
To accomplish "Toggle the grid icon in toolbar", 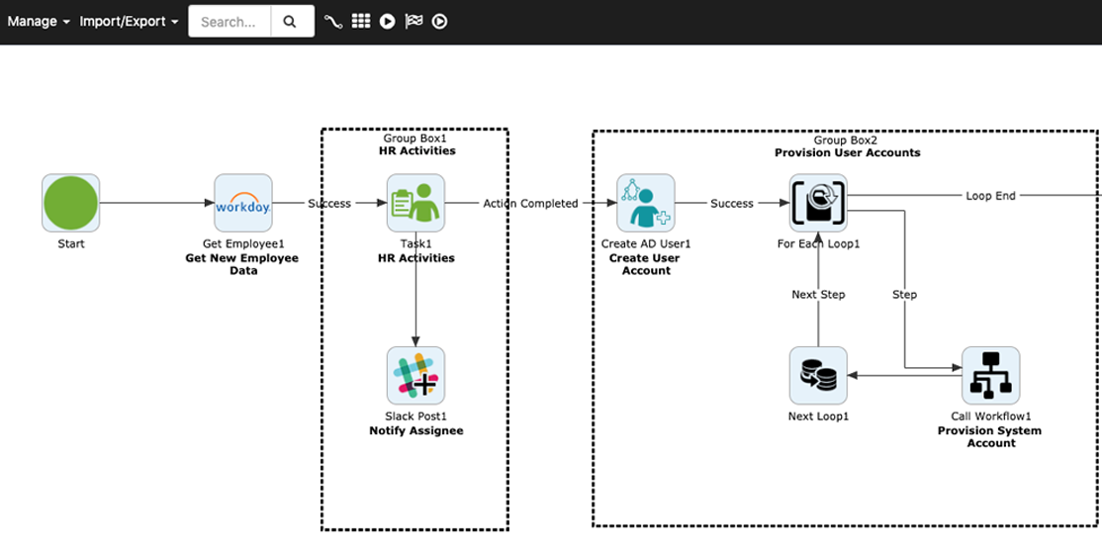I will (x=361, y=21).
